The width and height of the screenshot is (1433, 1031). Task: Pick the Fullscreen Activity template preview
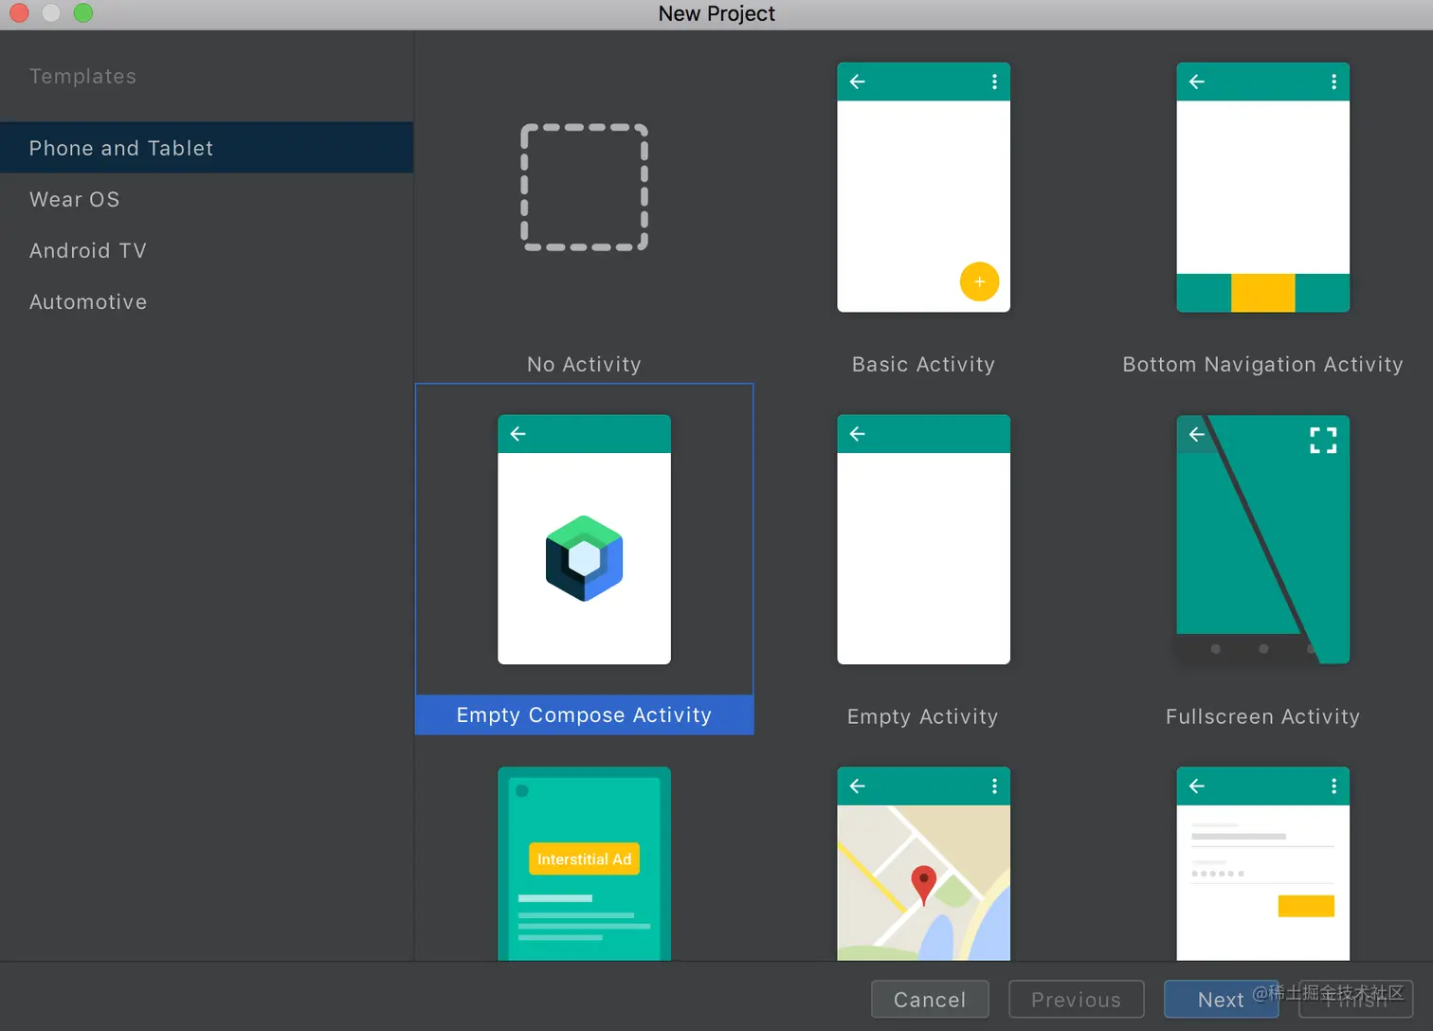1262,539
